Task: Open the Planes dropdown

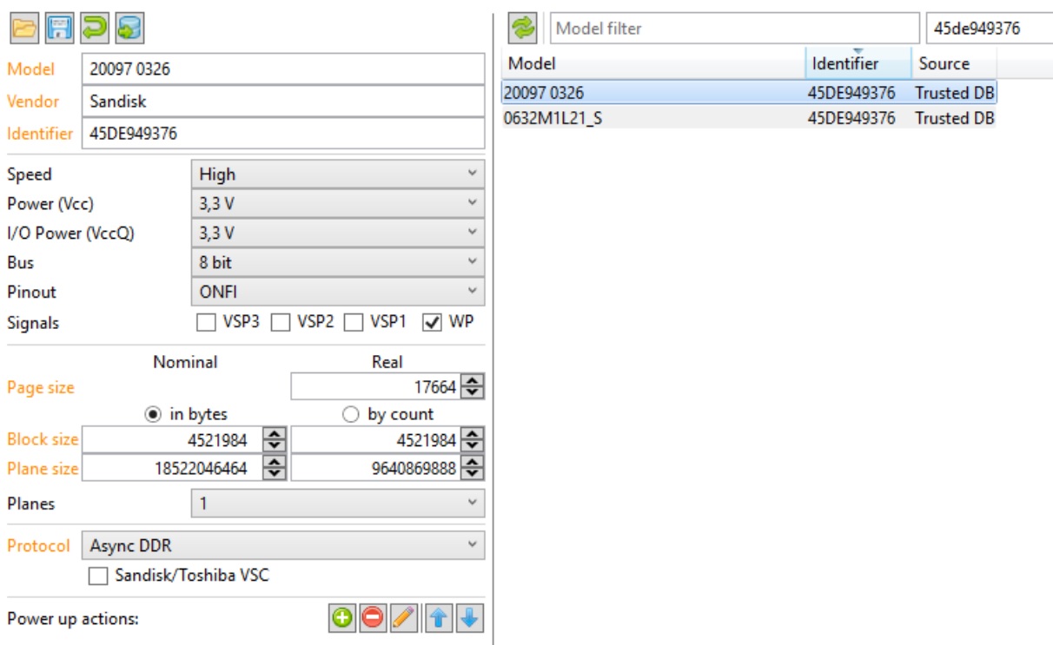Action: tap(337, 503)
